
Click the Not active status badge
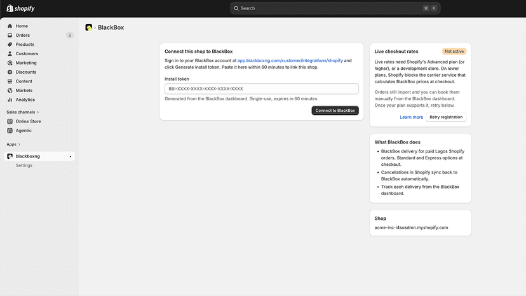coord(454,51)
